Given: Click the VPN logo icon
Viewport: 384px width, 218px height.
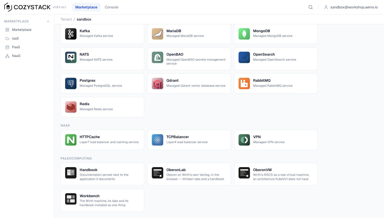Looking at the screenshot, I should (x=244, y=140).
